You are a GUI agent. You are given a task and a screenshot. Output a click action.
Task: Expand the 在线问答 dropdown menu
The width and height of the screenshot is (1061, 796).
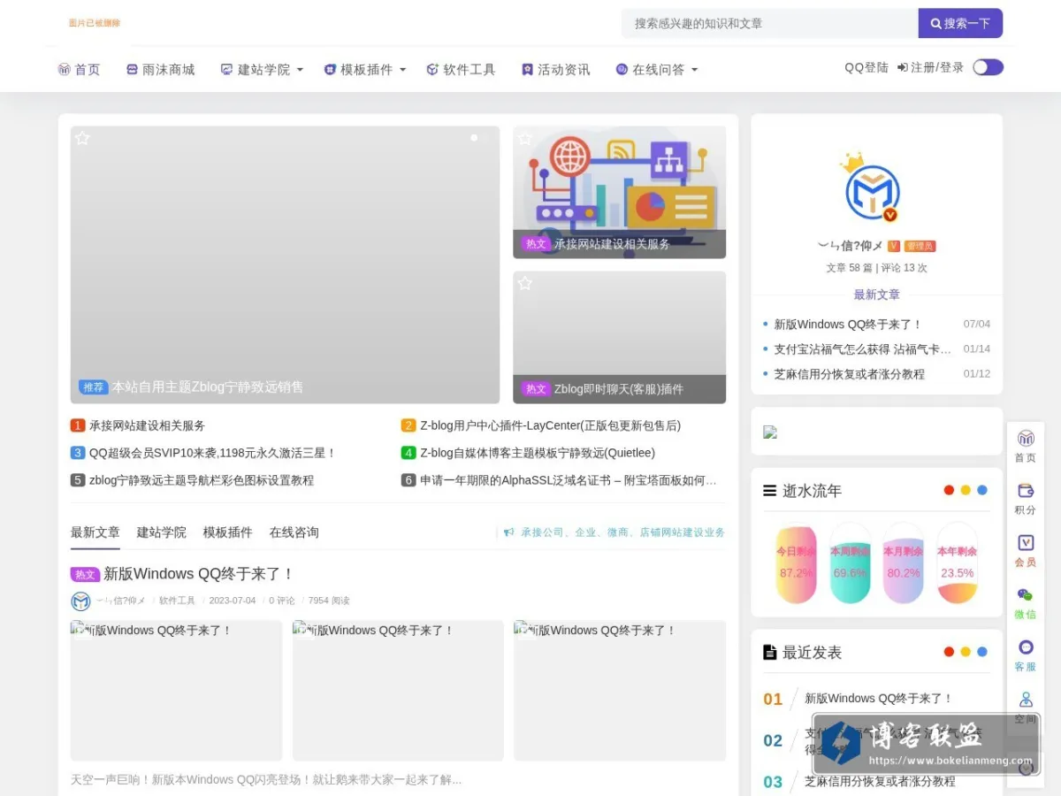694,69
